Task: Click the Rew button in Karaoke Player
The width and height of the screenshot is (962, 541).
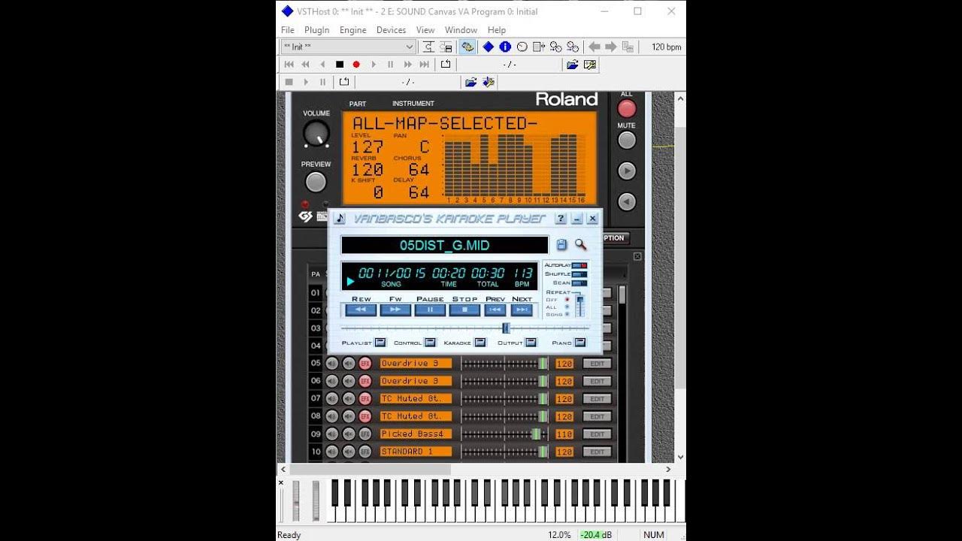Action: pos(361,310)
